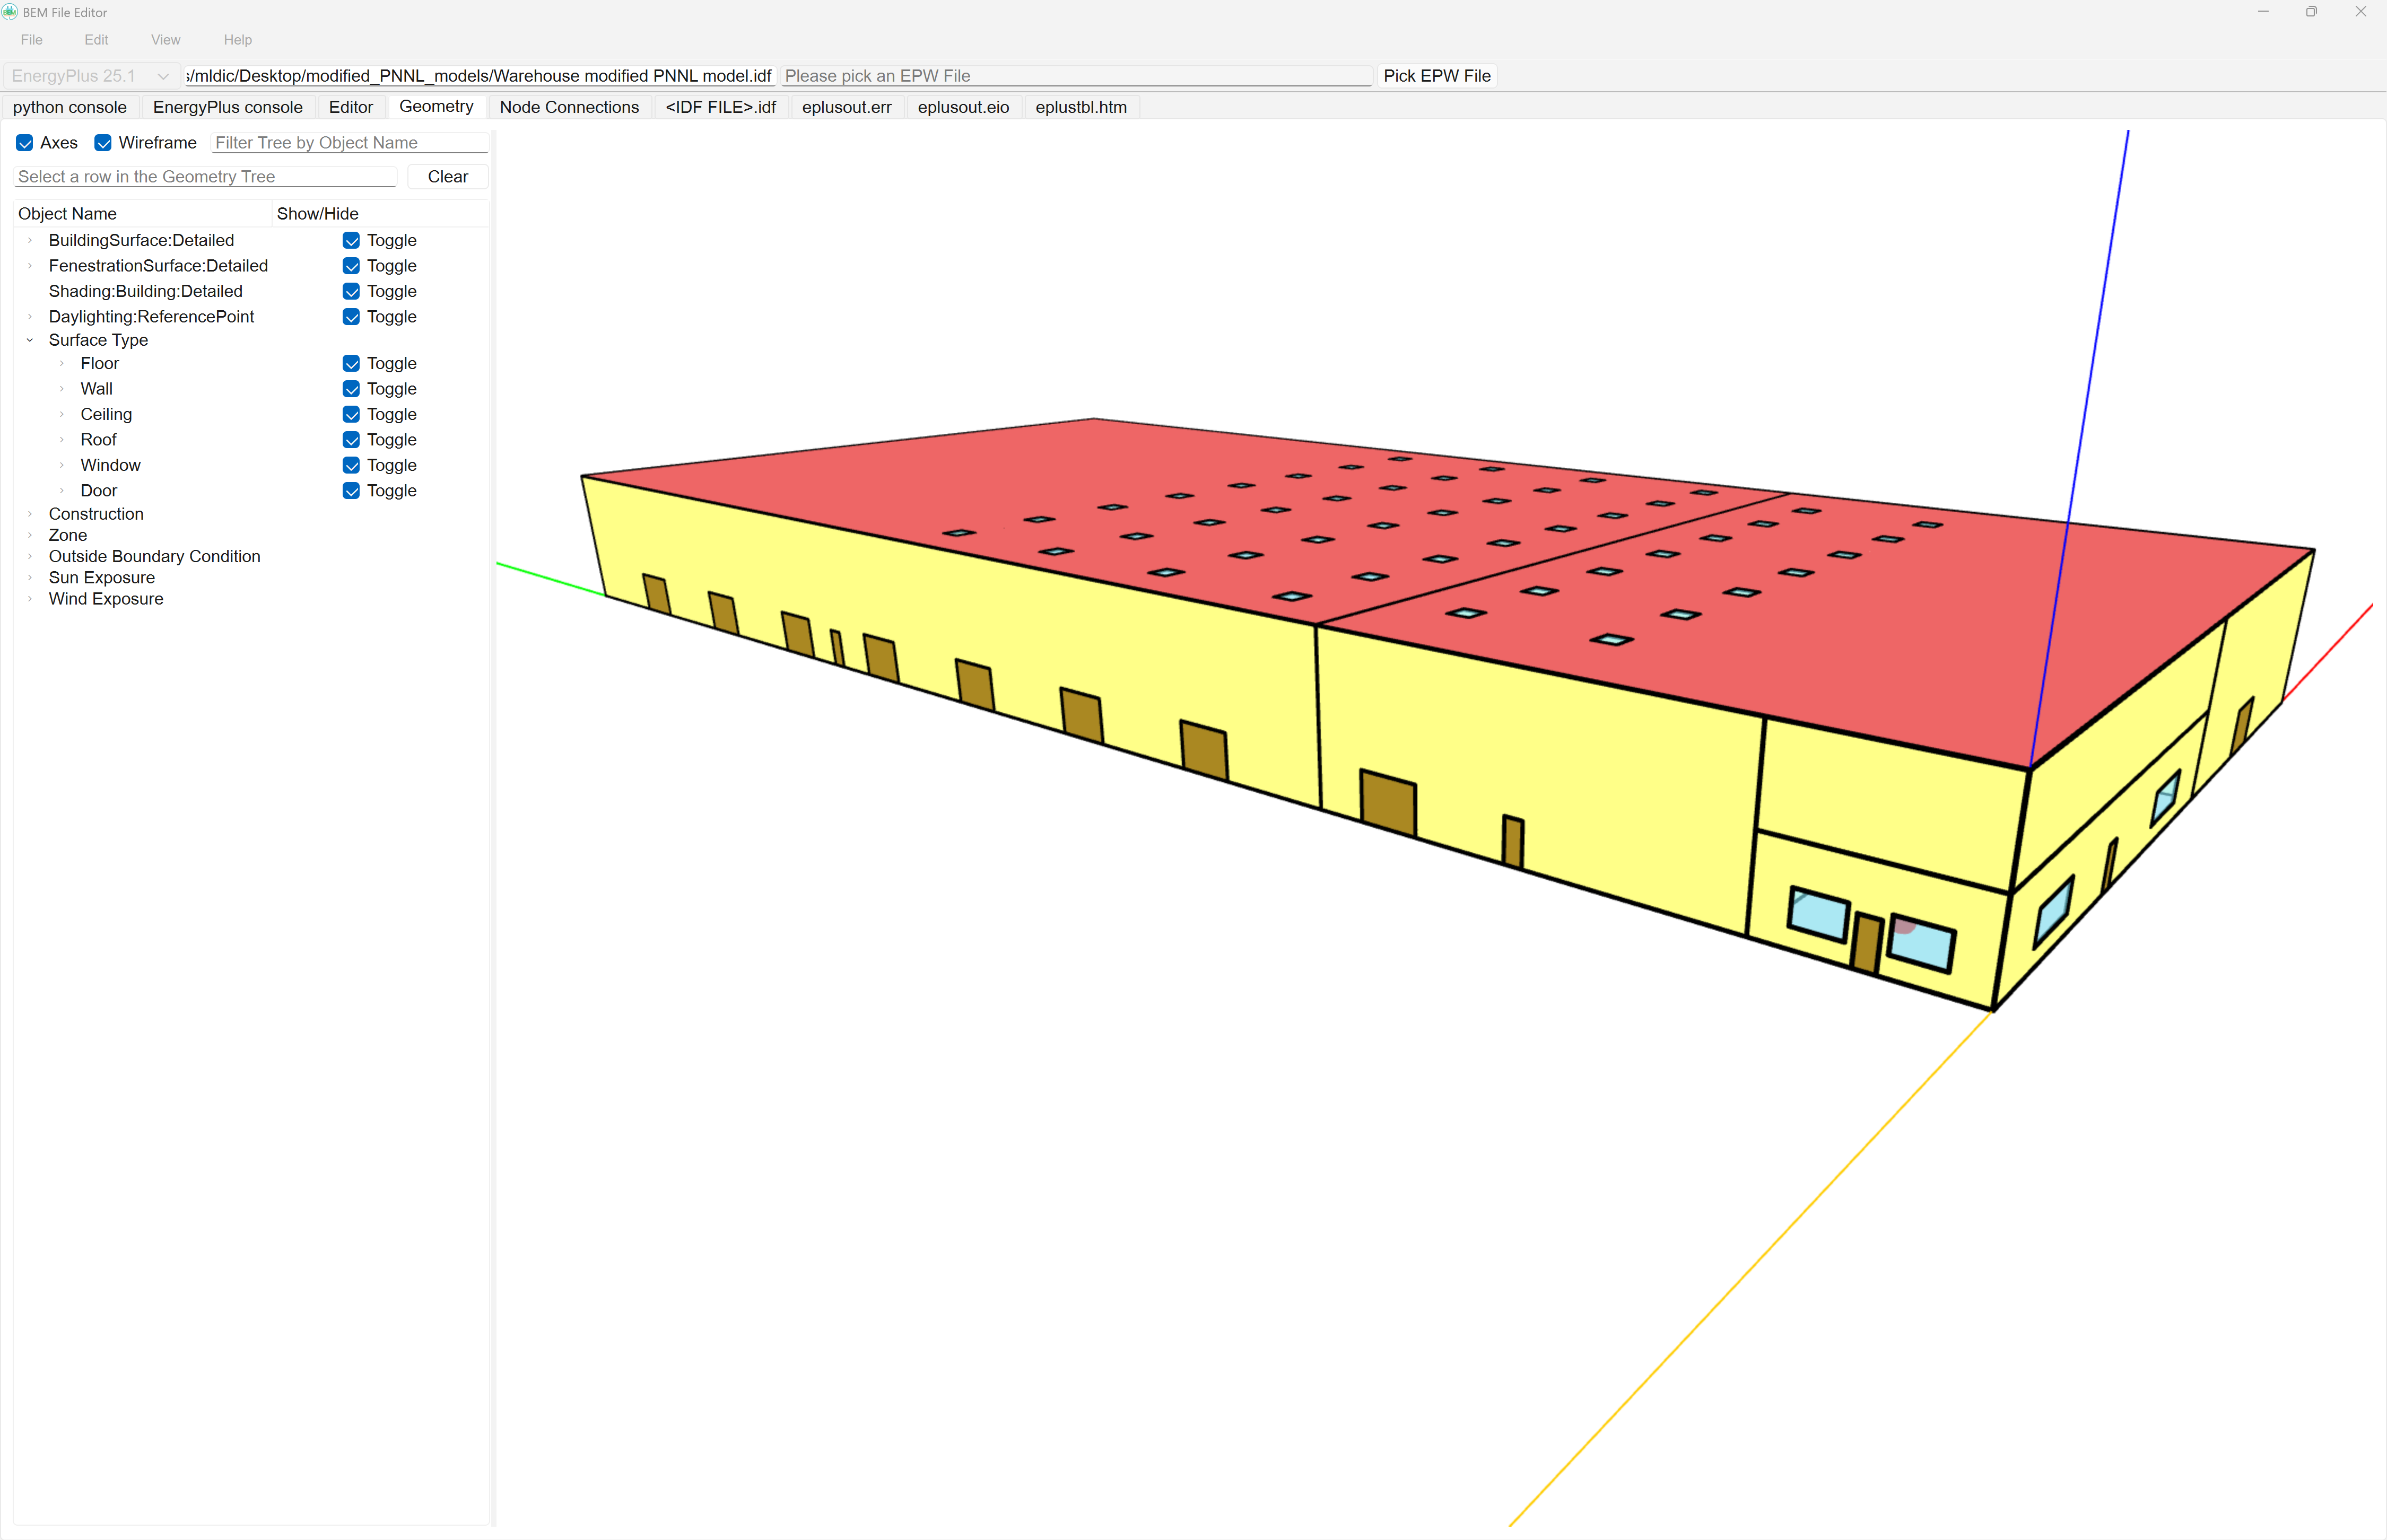Hide Roof surfaces via Toggle checkbox
Viewport: 2387px width, 1540px height.
[x=351, y=440]
